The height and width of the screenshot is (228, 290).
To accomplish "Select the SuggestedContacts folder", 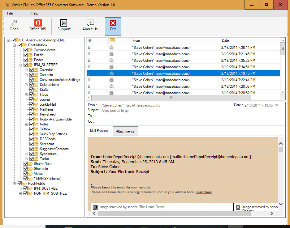I will [x=54, y=149].
